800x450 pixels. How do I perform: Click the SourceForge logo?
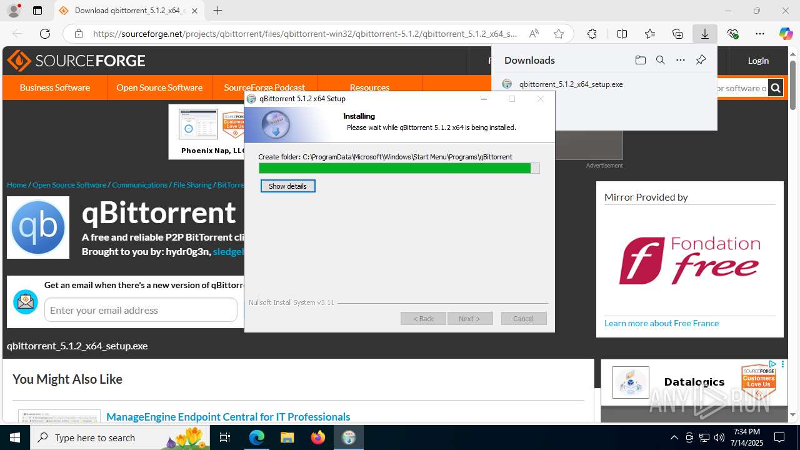coord(76,61)
